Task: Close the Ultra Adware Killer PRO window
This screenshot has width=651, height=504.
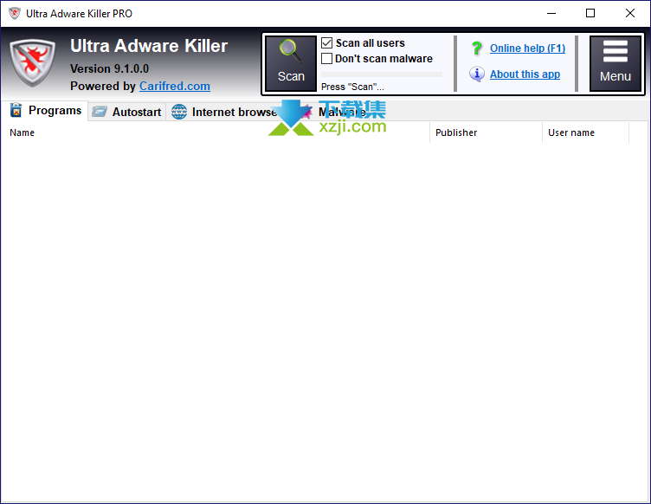Action: pyautogui.click(x=630, y=13)
